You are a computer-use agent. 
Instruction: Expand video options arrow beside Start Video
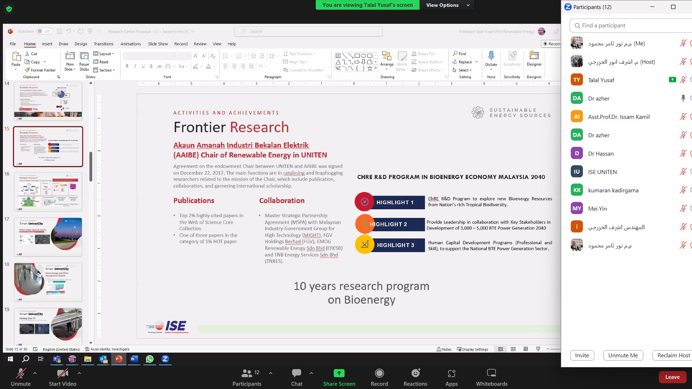click(79, 373)
